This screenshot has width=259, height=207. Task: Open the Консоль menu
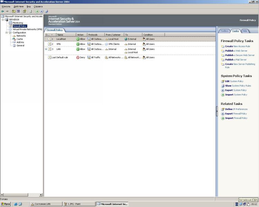[x=6, y=7]
